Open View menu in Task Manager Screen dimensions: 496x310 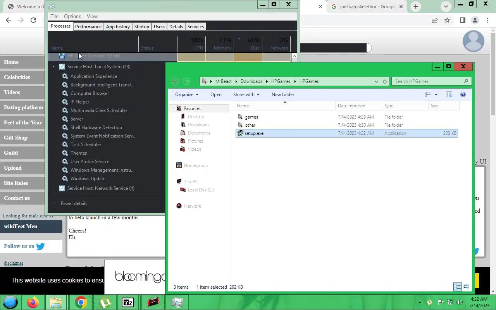pyautogui.click(x=92, y=16)
